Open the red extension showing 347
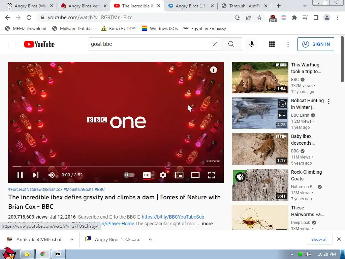Image resolution: width=345 pixels, height=259 pixels. click(273, 18)
